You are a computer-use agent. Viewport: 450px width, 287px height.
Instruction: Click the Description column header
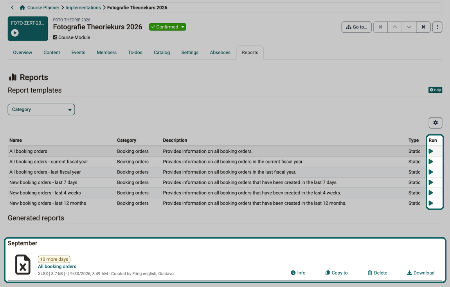(x=175, y=140)
